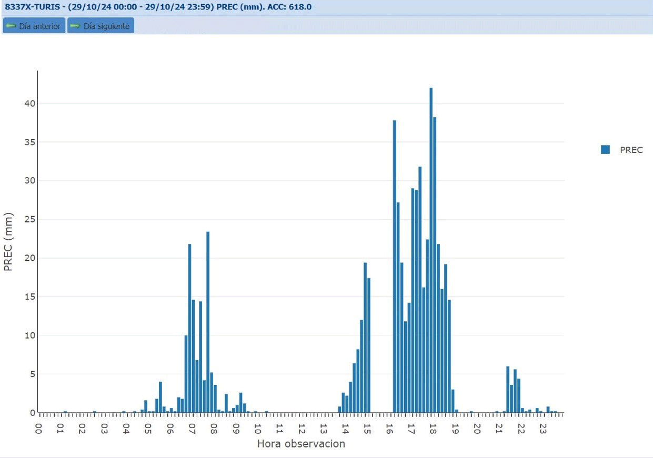
Task: Click the PREC (mm) vertical axis title
Action: pos(8,242)
